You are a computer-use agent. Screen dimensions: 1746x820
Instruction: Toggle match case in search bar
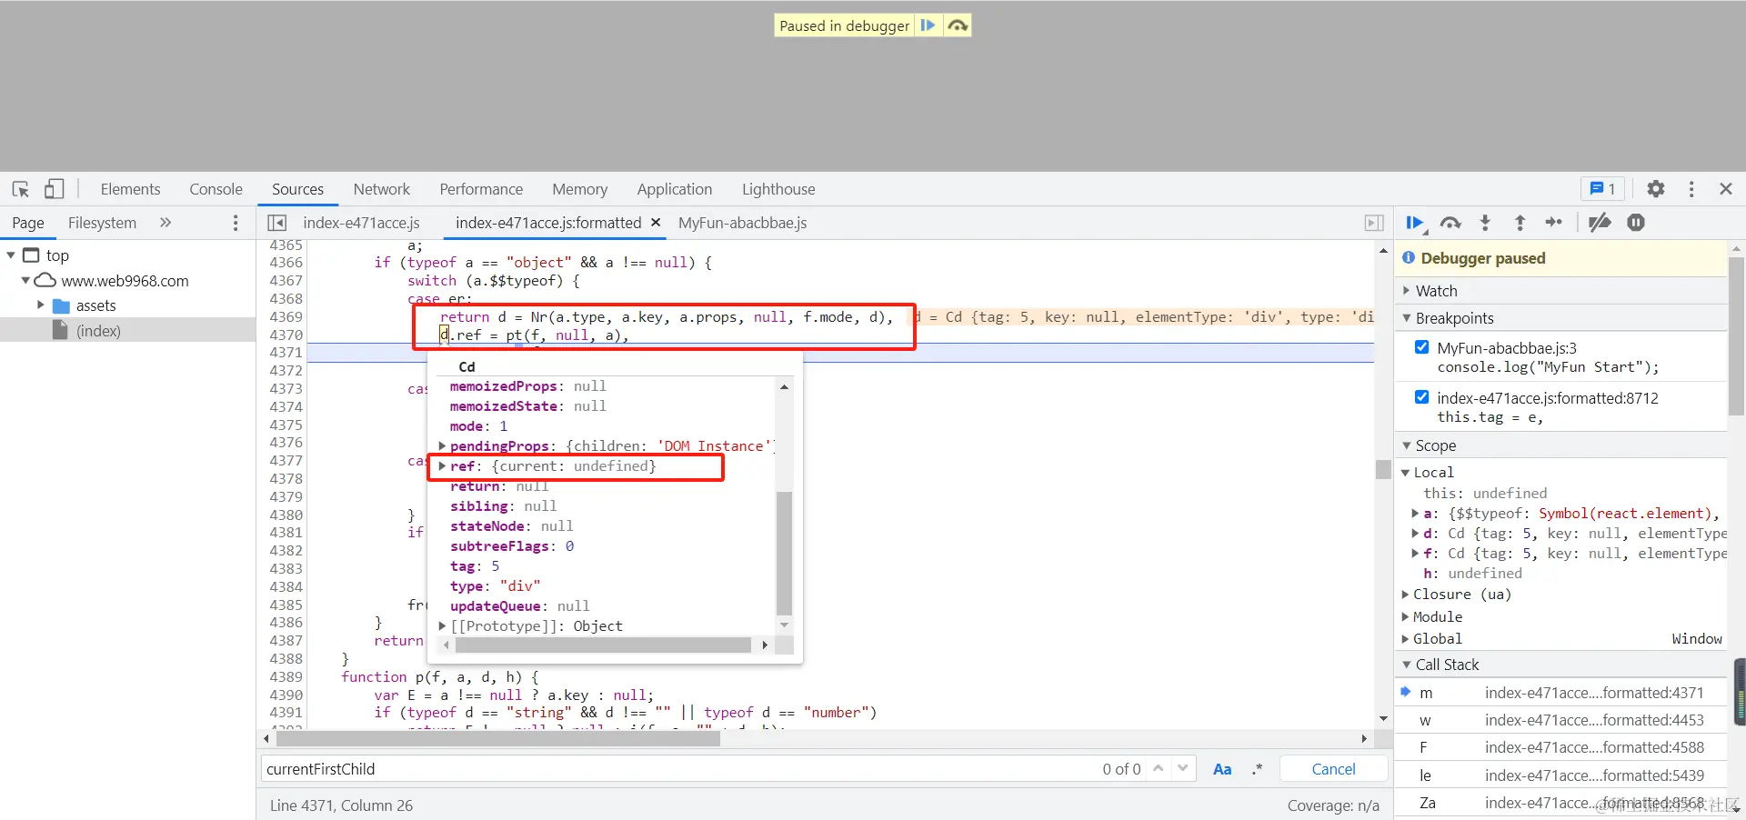(1222, 769)
